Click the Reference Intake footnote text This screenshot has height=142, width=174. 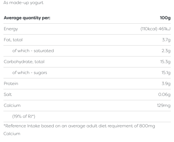(x=79, y=126)
